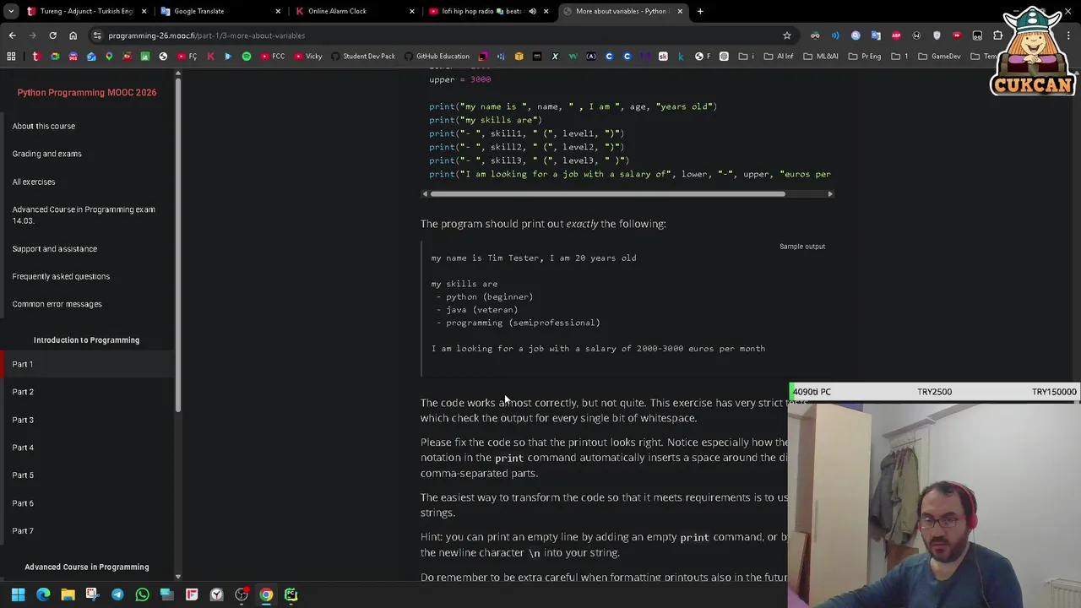Click the address bar URL

[x=207, y=35]
